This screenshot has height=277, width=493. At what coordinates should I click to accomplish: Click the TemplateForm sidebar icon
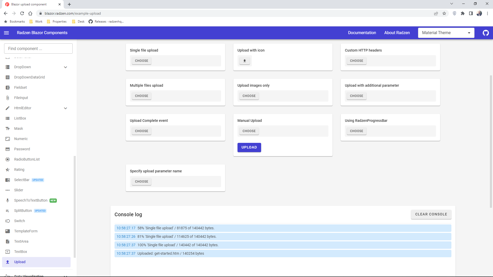(x=8, y=231)
